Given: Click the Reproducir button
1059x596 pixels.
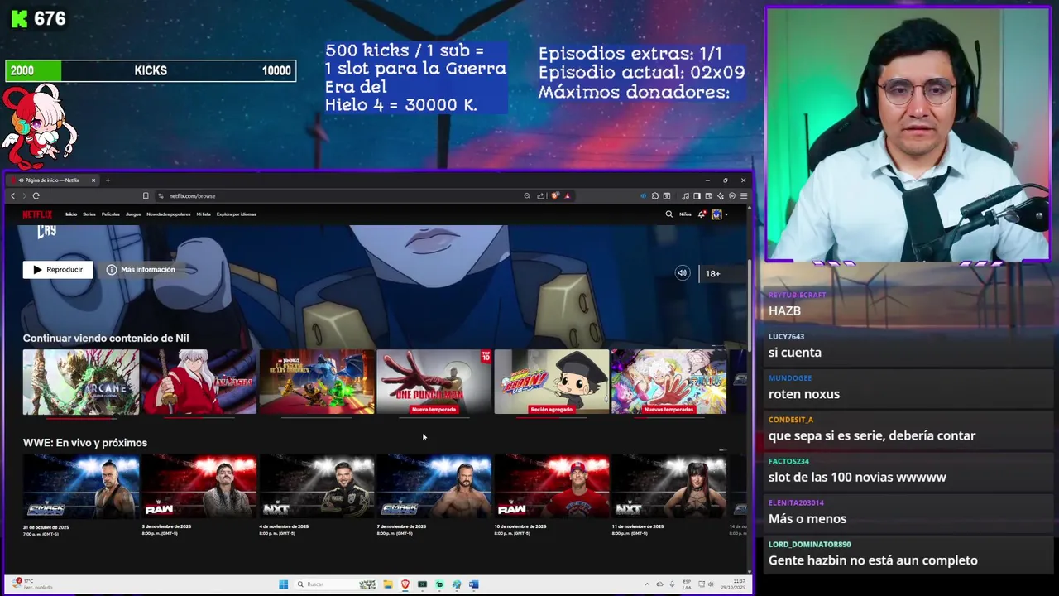Looking at the screenshot, I should click(58, 270).
